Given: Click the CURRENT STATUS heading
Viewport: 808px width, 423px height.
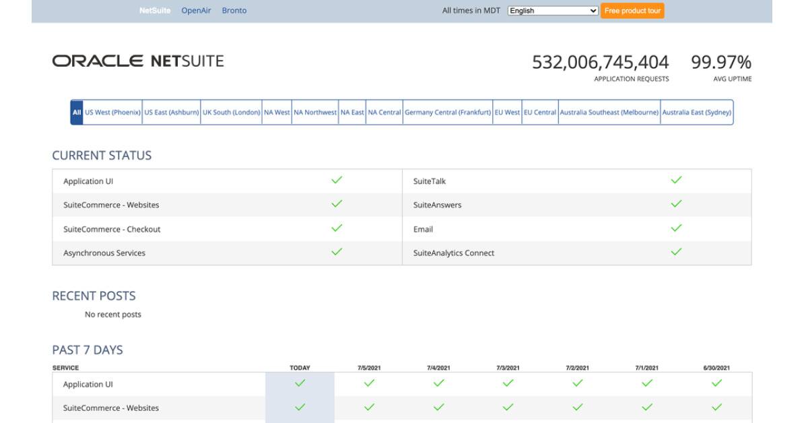Looking at the screenshot, I should coord(102,156).
